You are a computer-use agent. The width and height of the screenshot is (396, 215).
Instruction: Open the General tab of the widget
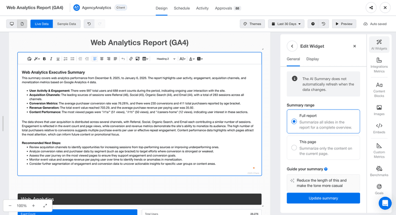pos(293,59)
